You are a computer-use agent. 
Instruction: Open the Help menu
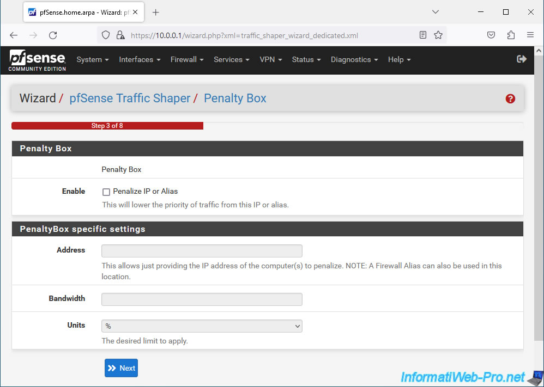[x=399, y=59]
